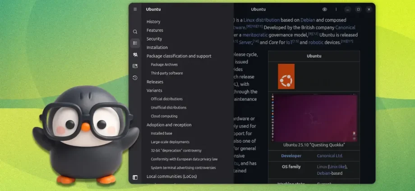
Task: Follow the IoT link
Action: [289, 42]
